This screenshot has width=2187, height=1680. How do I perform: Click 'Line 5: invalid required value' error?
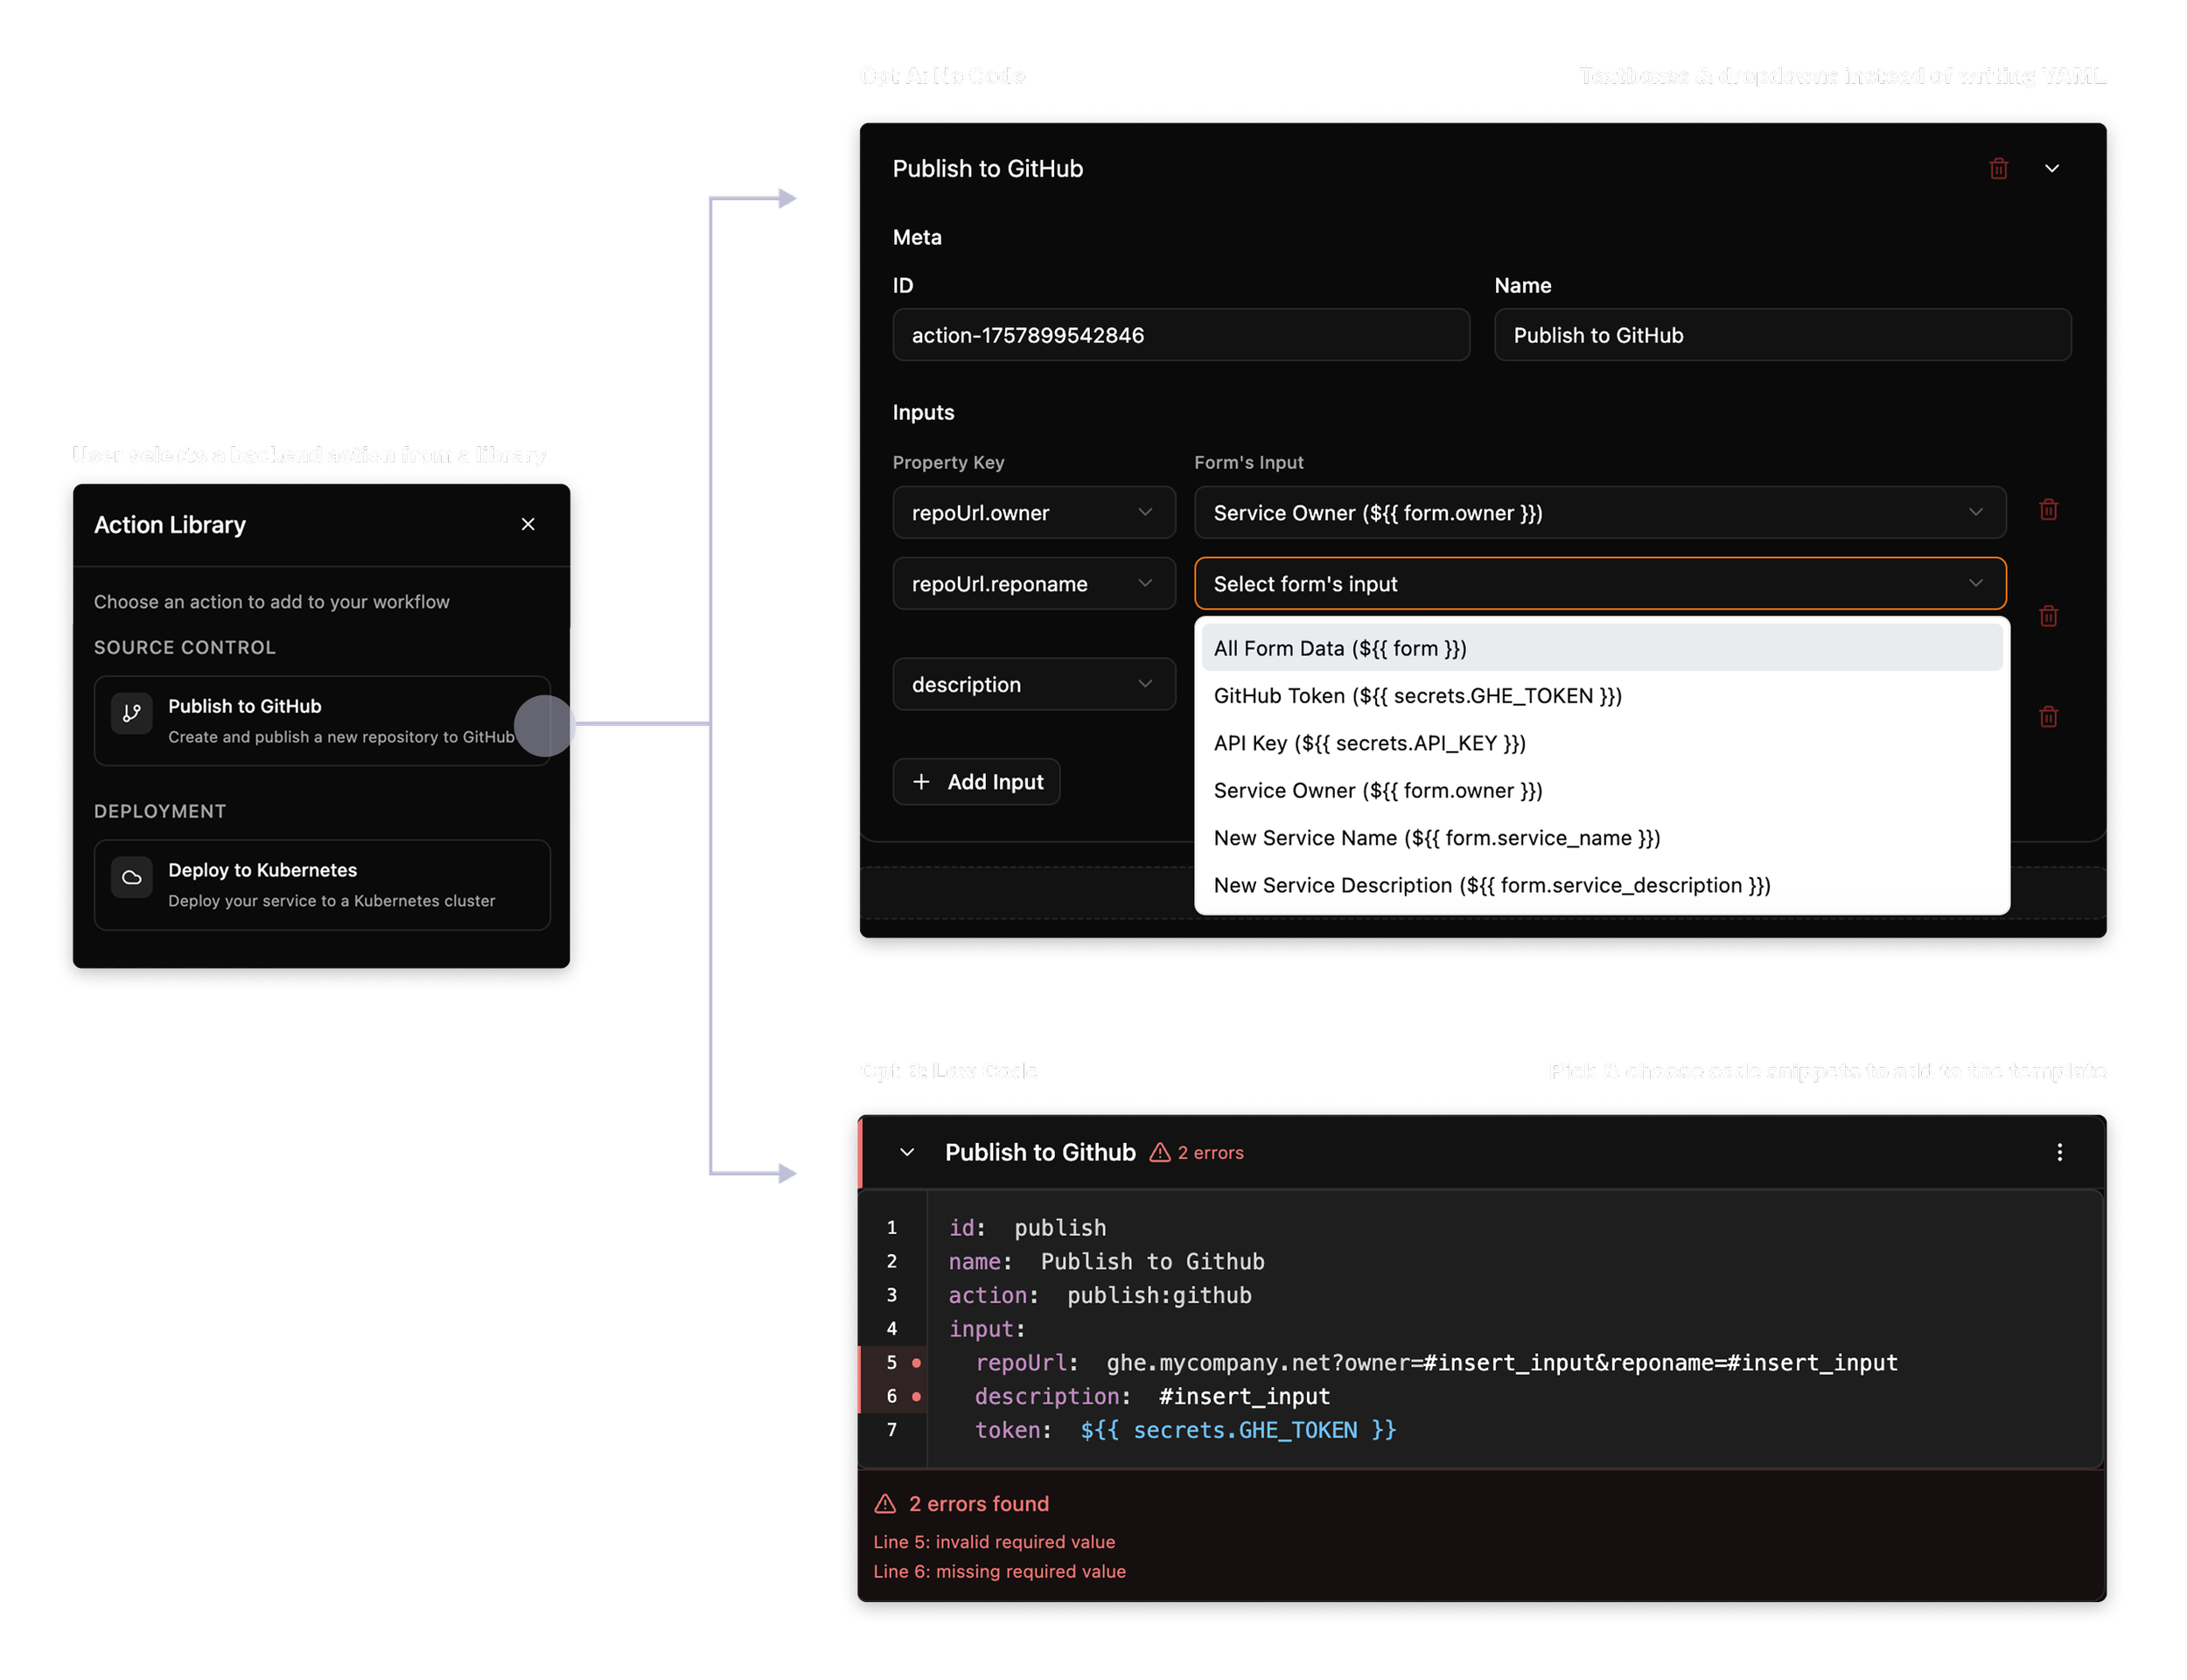[994, 1542]
